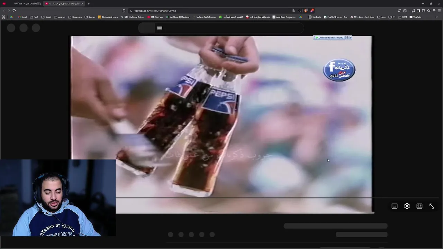The width and height of the screenshot is (443, 249).
Task: Open the MP4 Converter bookmark
Action: pos(362,17)
